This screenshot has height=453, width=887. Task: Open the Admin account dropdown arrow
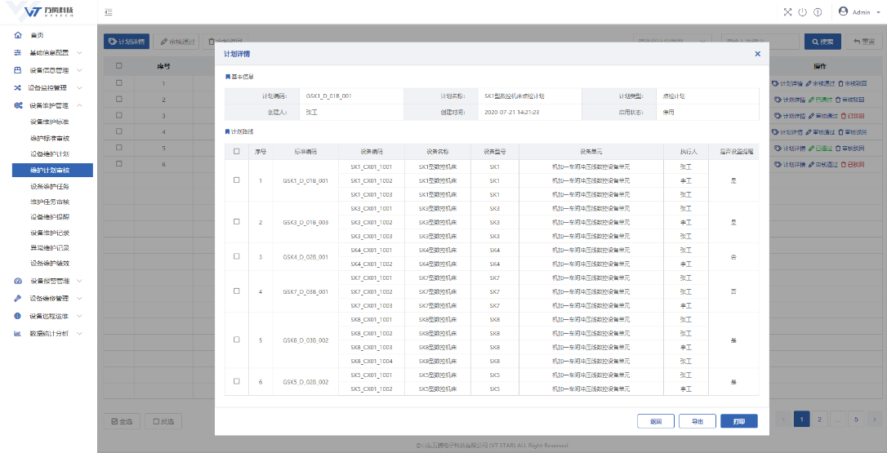click(x=877, y=12)
